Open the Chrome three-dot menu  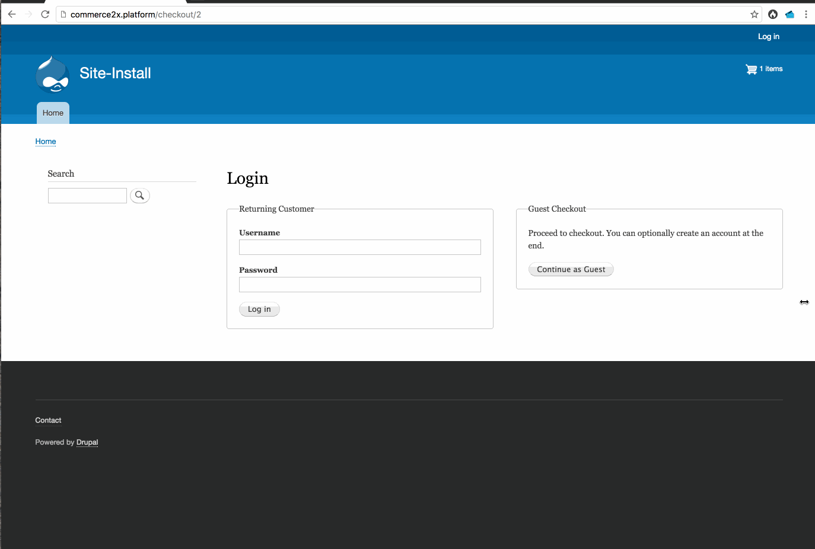[806, 14]
